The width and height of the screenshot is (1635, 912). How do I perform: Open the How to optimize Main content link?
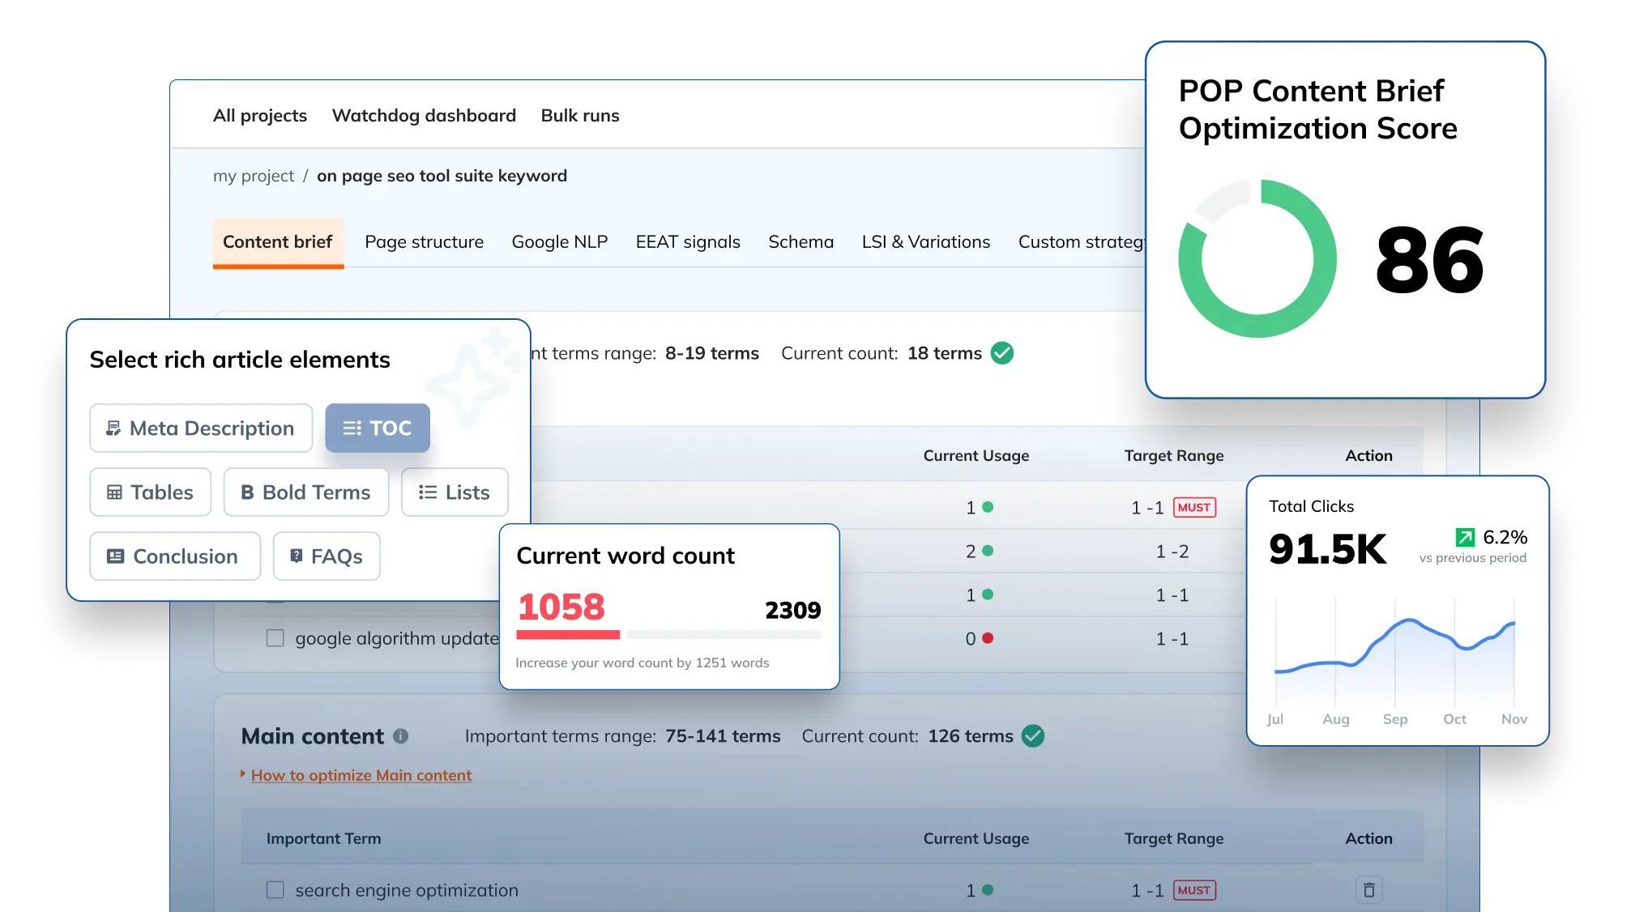[361, 775]
